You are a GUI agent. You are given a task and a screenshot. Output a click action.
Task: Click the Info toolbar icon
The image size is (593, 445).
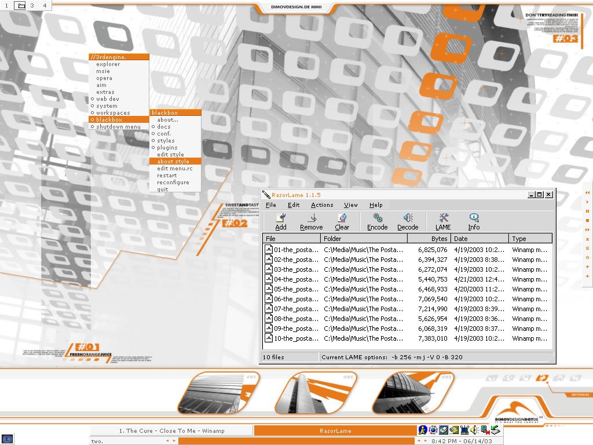pos(474,218)
